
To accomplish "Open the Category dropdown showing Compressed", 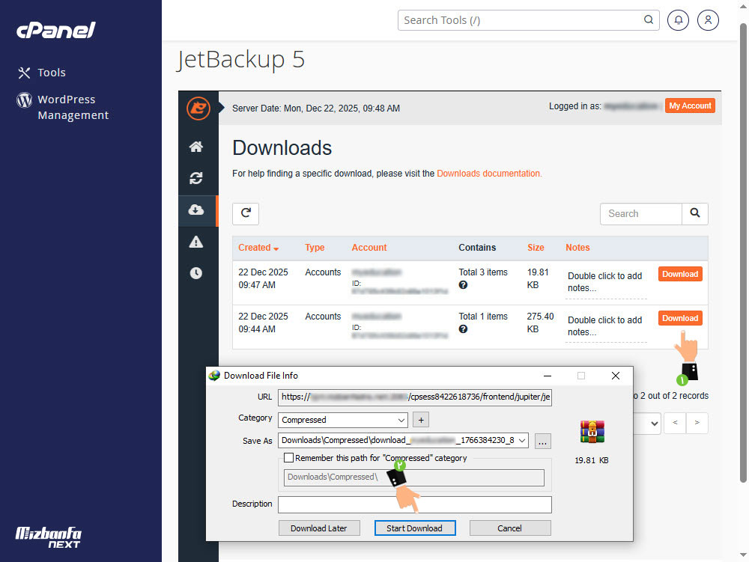I will click(x=342, y=420).
